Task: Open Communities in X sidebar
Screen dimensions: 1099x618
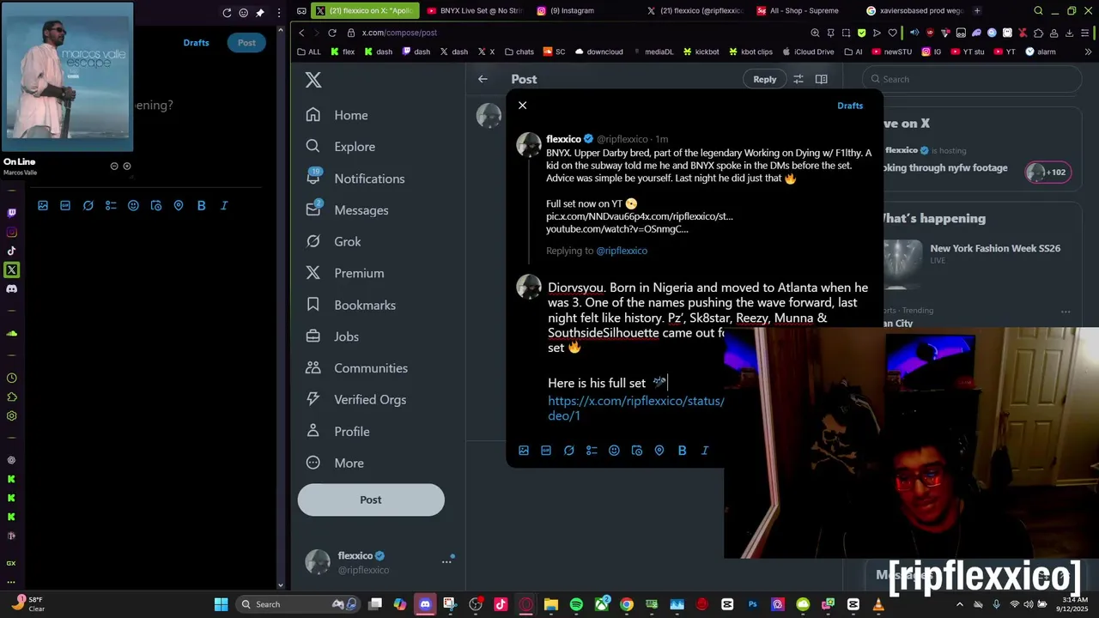Action: coord(356,368)
